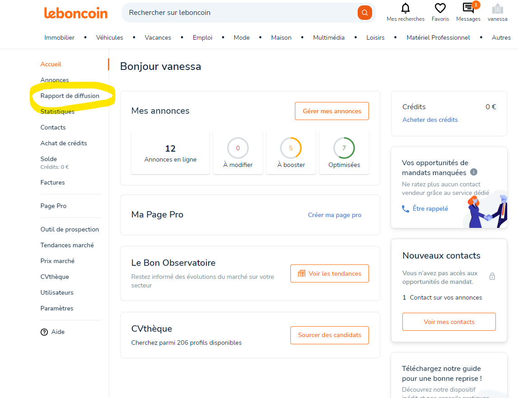Open Paramètres in the sidebar
The image size is (518, 398).
tap(57, 309)
